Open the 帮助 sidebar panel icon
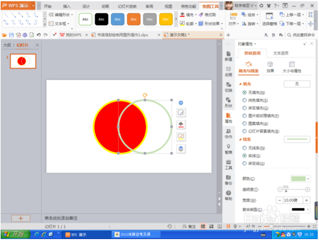The width and height of the screenshot is (319, 241). click(228, 195)
